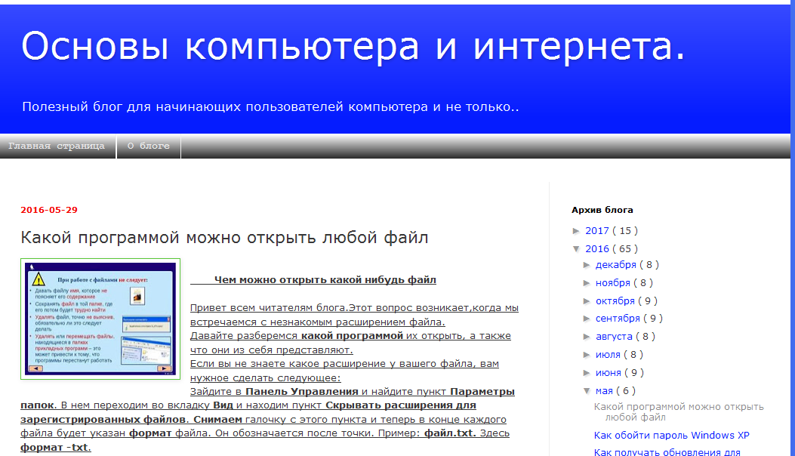Image resolution: width=795 pixels, height=456 pixels.
Task: Expand the октября month arrow
Action: (x=587, y=301)
